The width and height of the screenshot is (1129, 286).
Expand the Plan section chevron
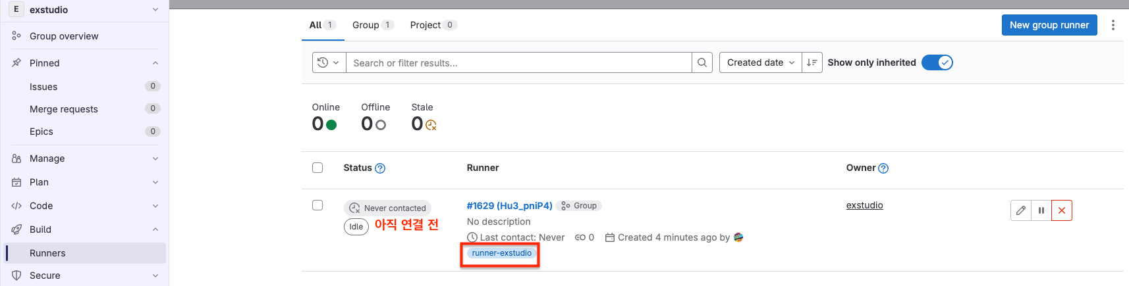[x=155, y=182]
